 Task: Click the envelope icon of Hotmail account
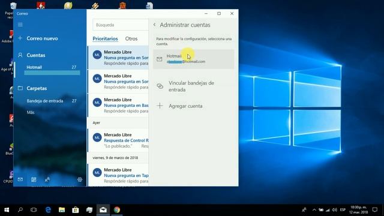point(160,59)
